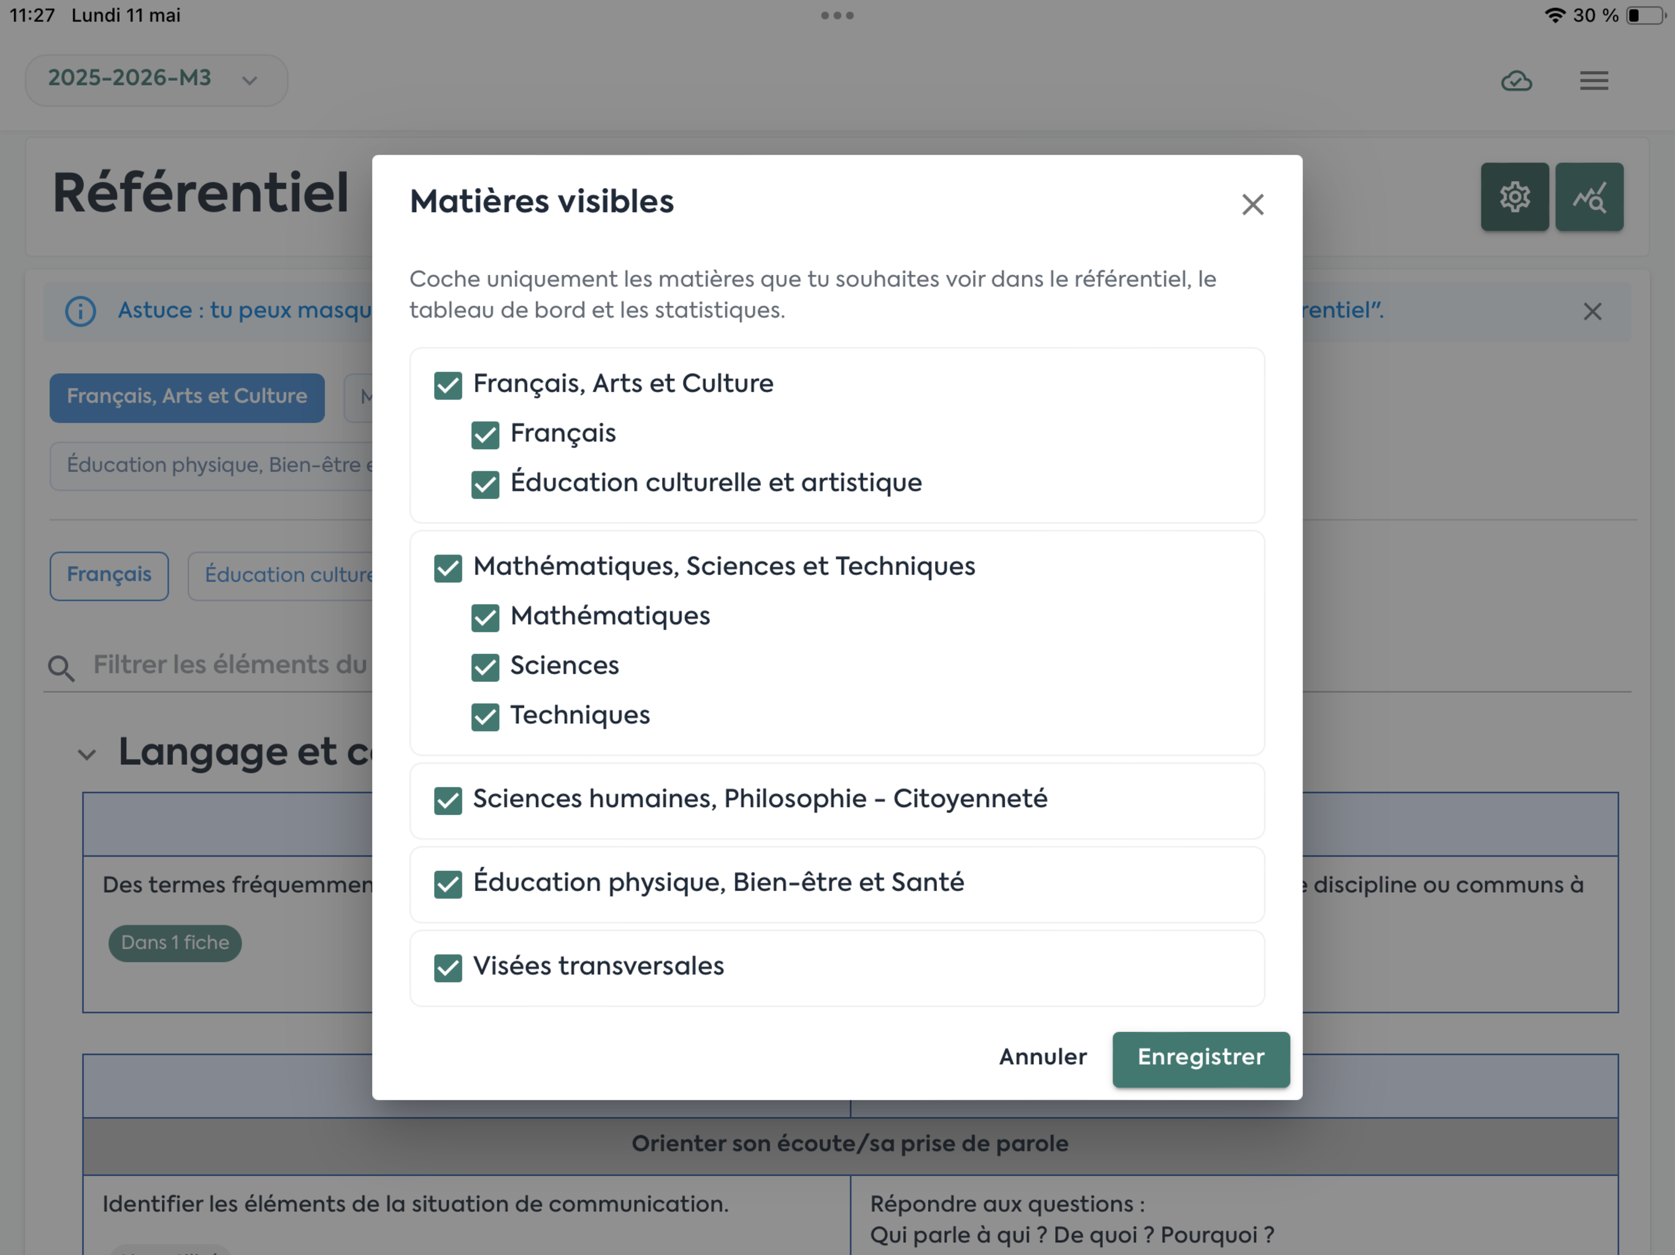Select the Français, Arts et Culture tab
The width and height of the screenshot is (1675, 1255).
pyautogui.click(x=187, y=396)
